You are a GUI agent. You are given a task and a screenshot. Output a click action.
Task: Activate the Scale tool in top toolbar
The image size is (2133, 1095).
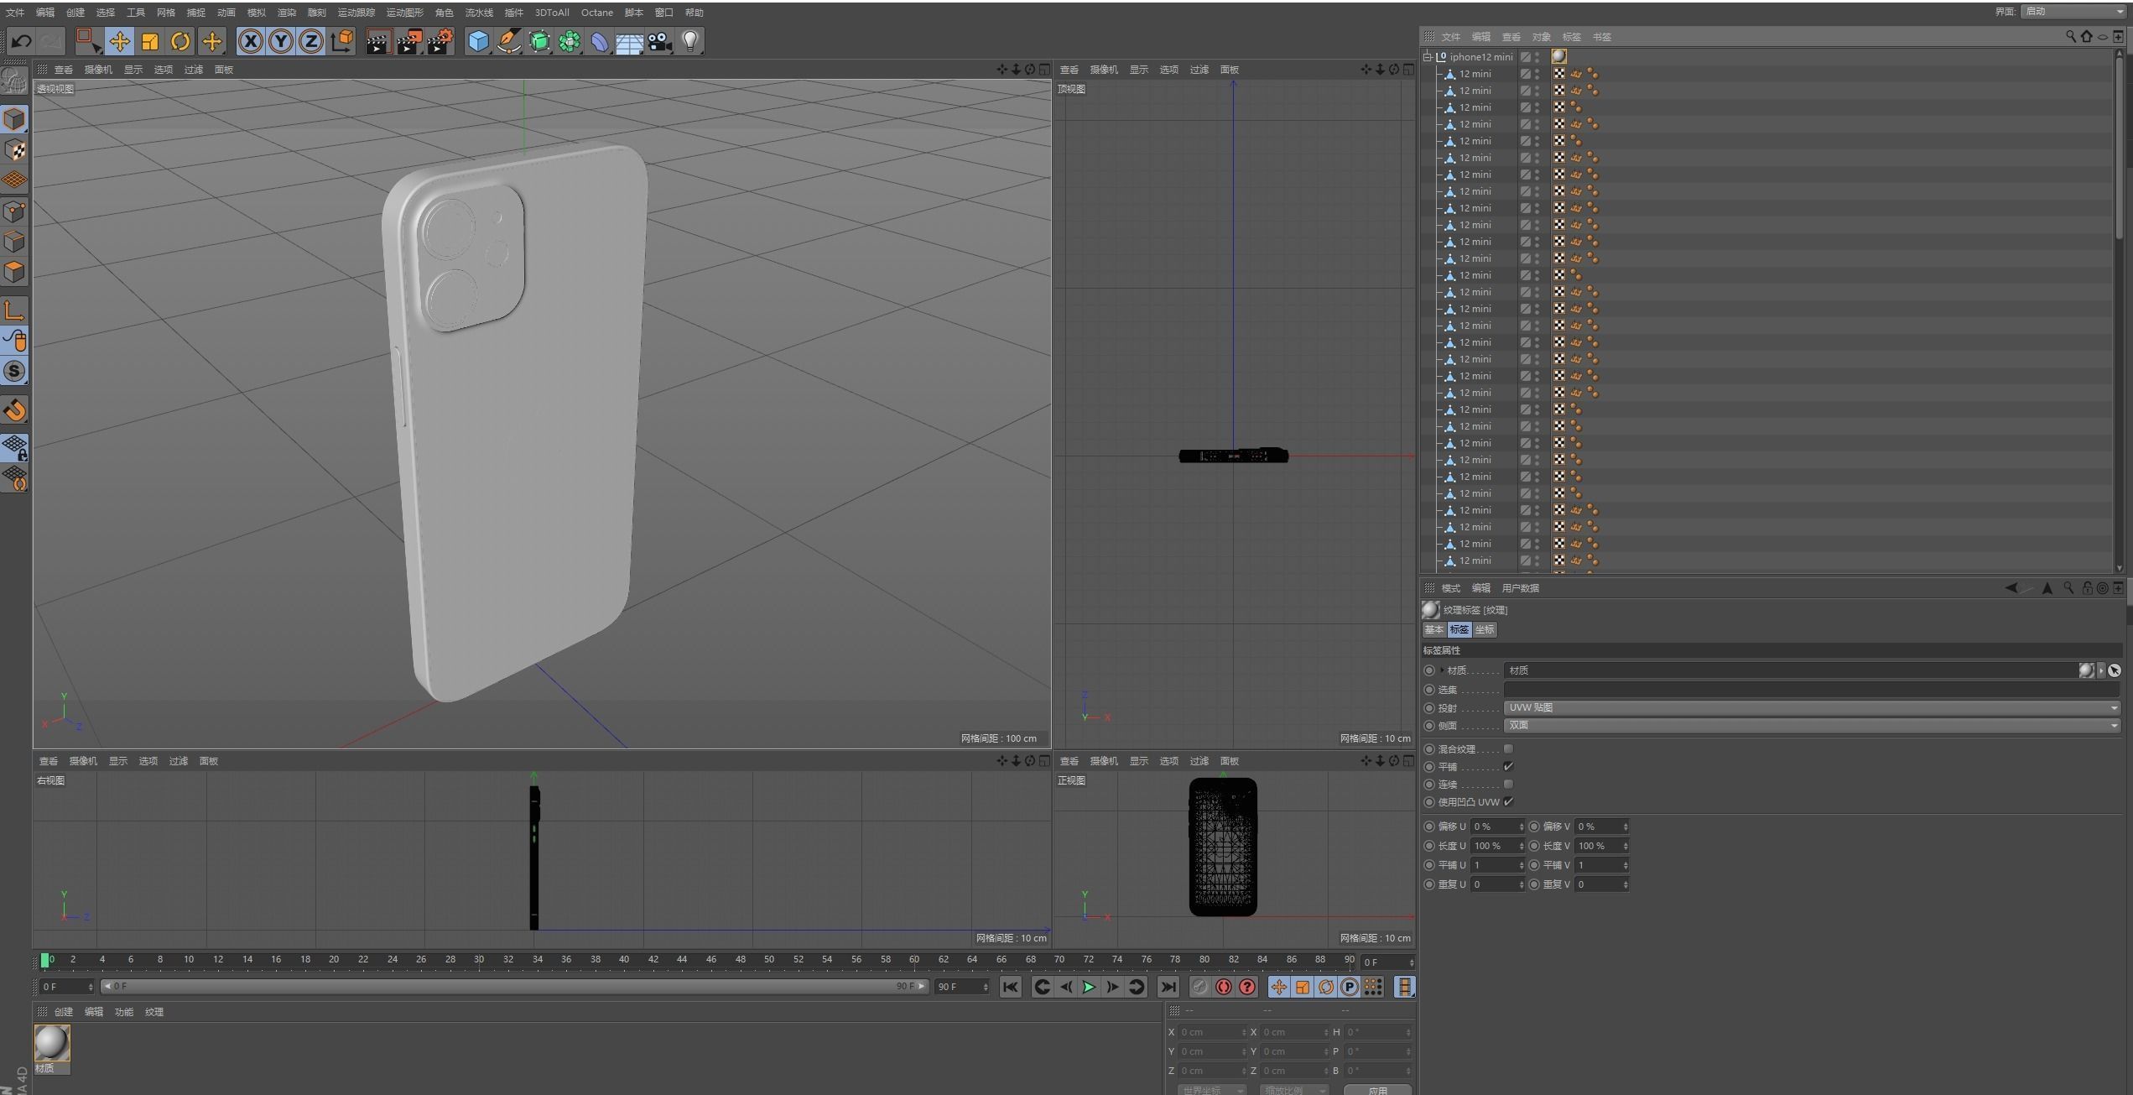[150, 41]
